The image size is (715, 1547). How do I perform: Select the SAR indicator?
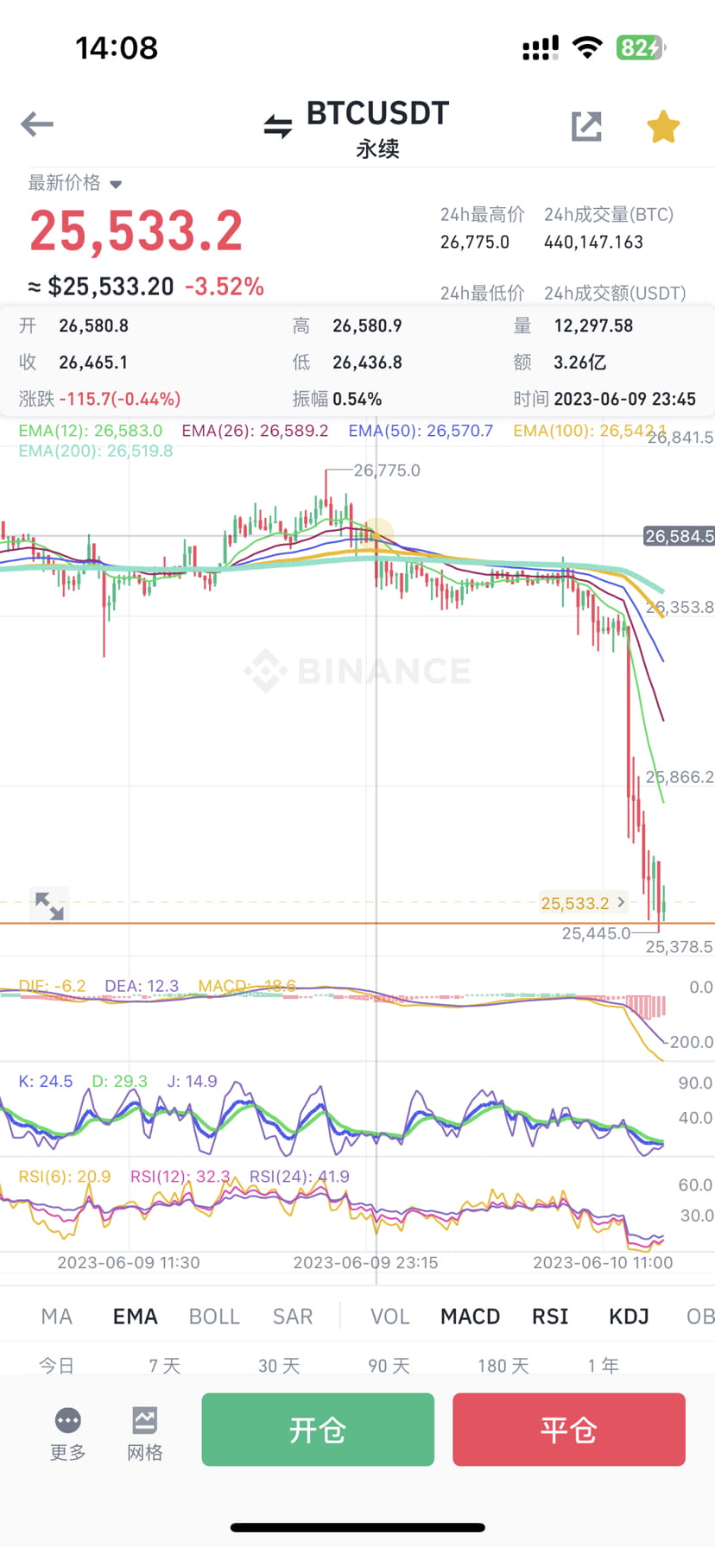(293, 1317)
